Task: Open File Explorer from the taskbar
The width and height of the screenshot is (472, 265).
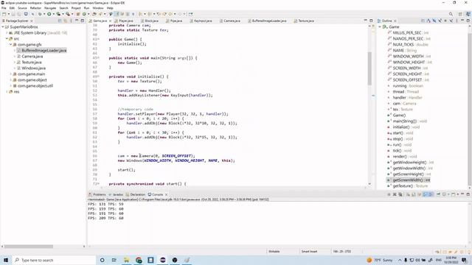Action: click(x=126, y=260)
